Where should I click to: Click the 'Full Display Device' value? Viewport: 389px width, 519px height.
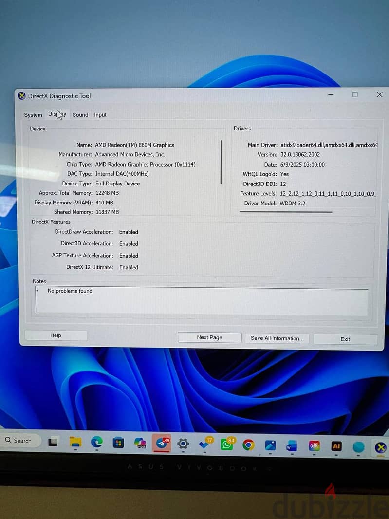[117, 184]
